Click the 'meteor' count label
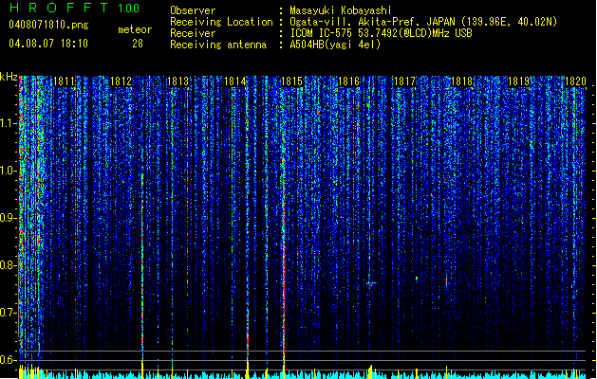 tap(135, 29)
